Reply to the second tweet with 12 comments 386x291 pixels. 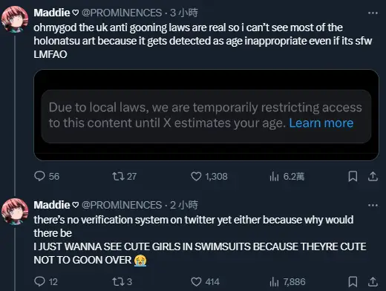pyautogui.click(x=46, y=281)
